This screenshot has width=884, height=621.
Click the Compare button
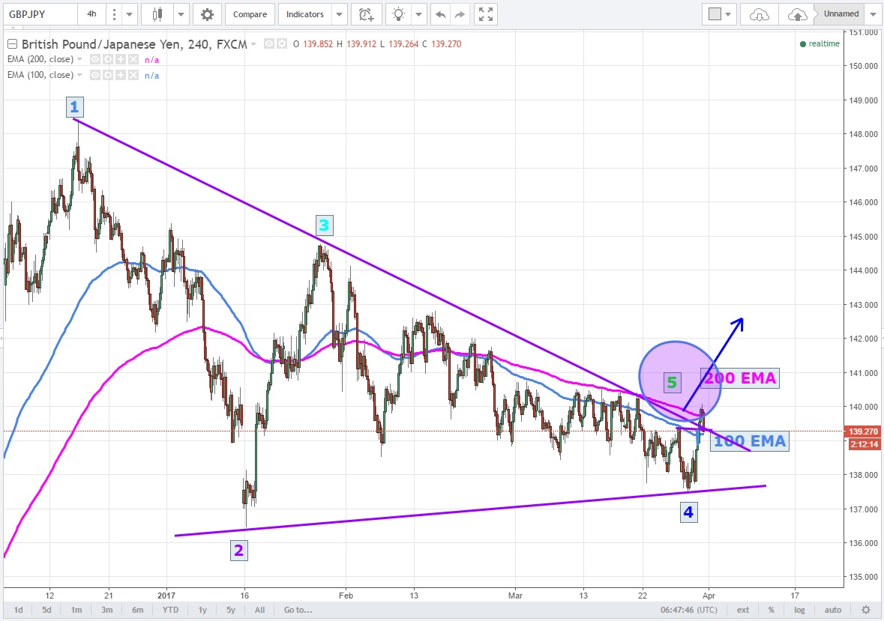click(249, 14)
